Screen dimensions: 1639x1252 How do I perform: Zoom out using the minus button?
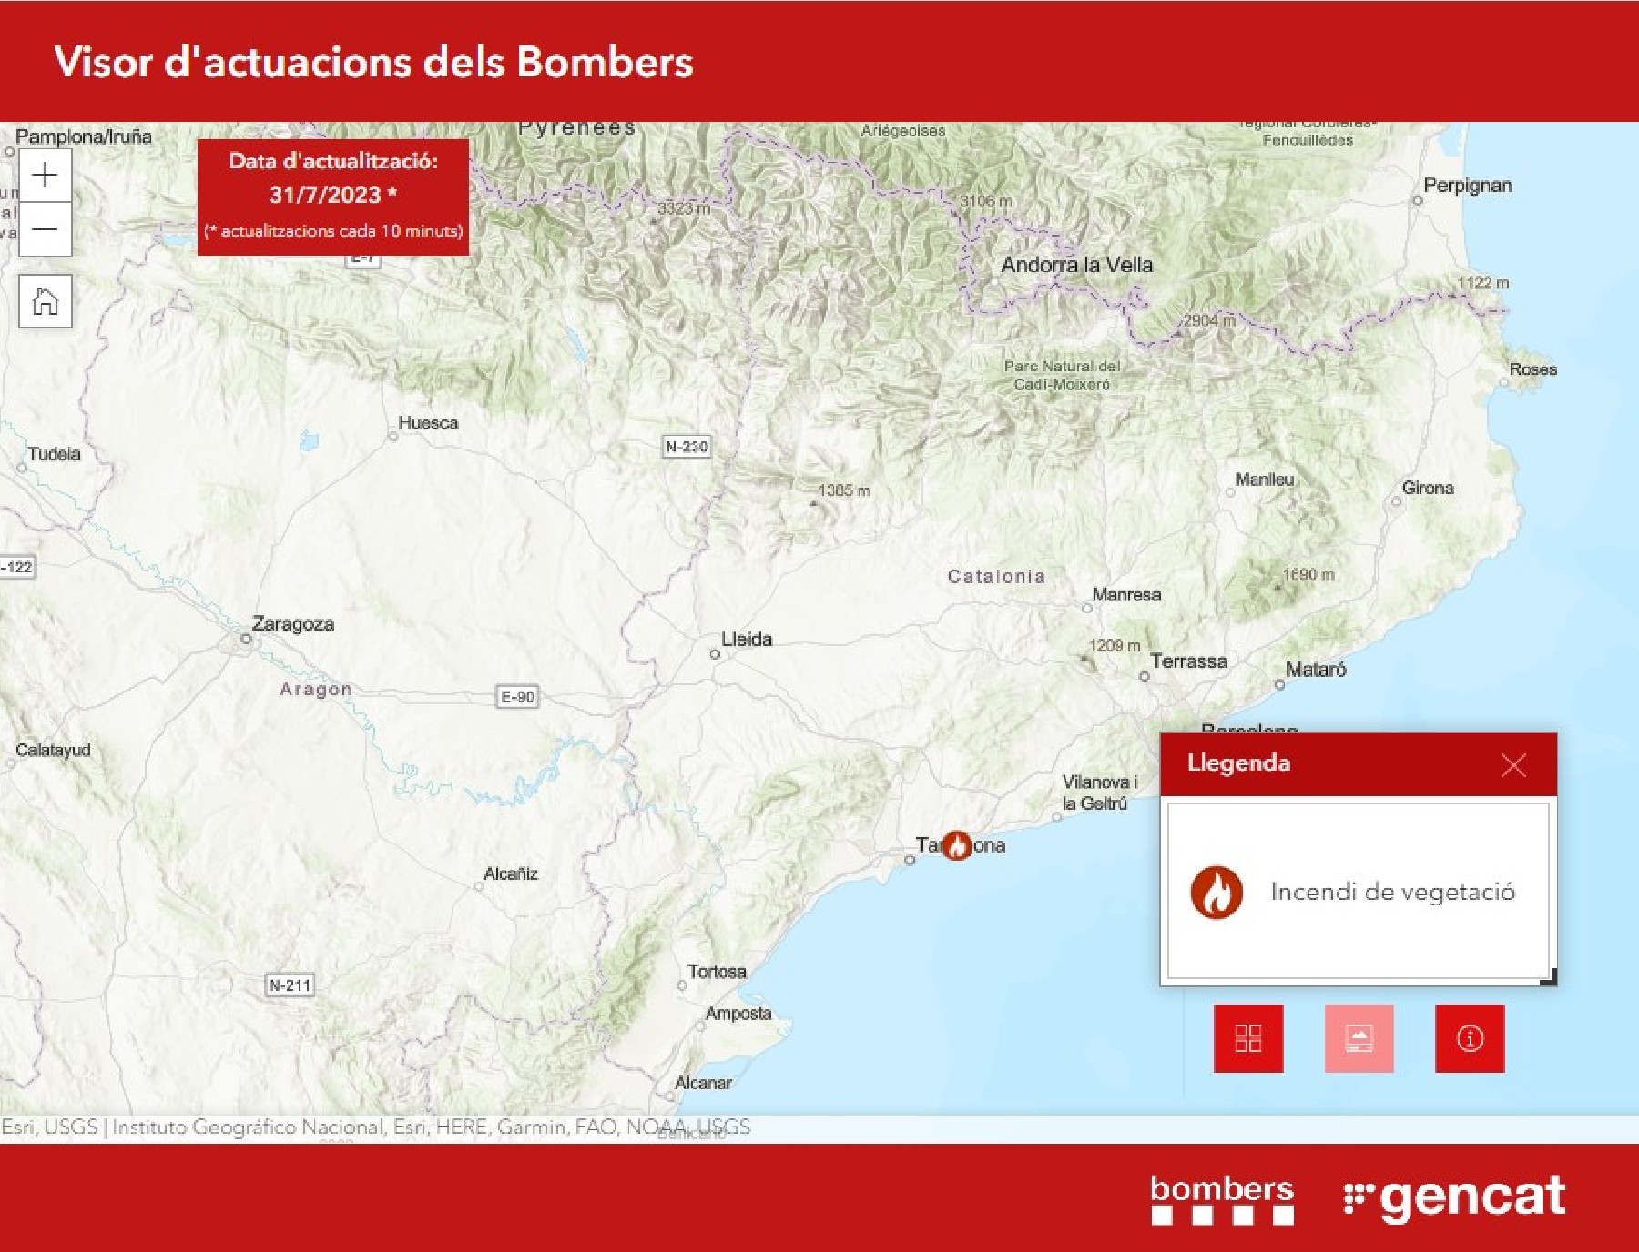pos(45,229)
